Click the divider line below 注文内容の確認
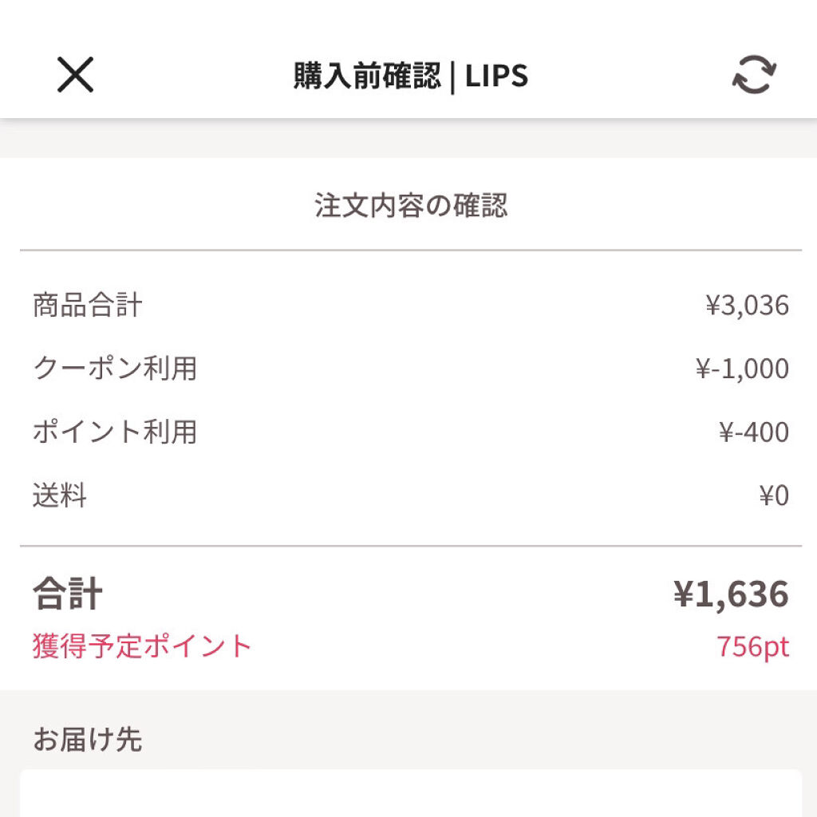 (x=410, y=251)
